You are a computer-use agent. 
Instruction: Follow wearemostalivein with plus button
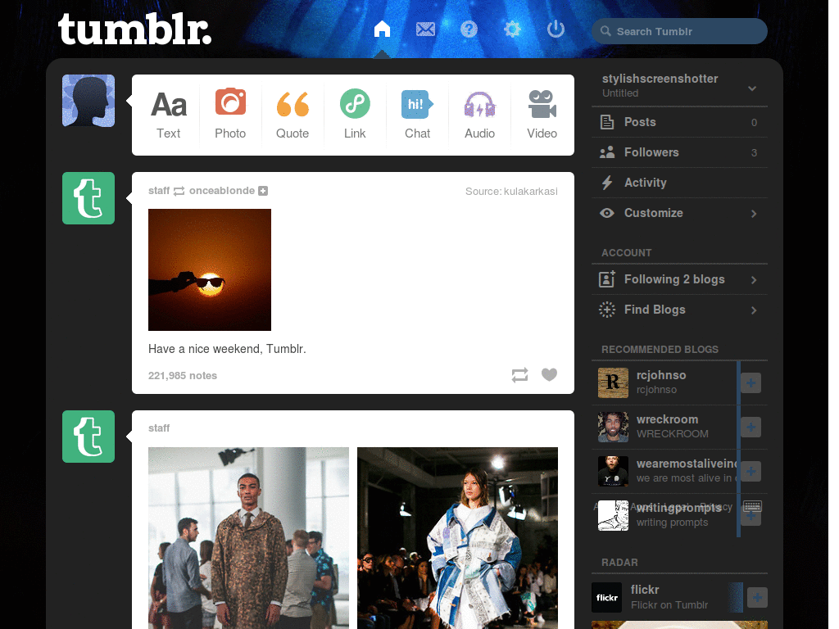751,471
